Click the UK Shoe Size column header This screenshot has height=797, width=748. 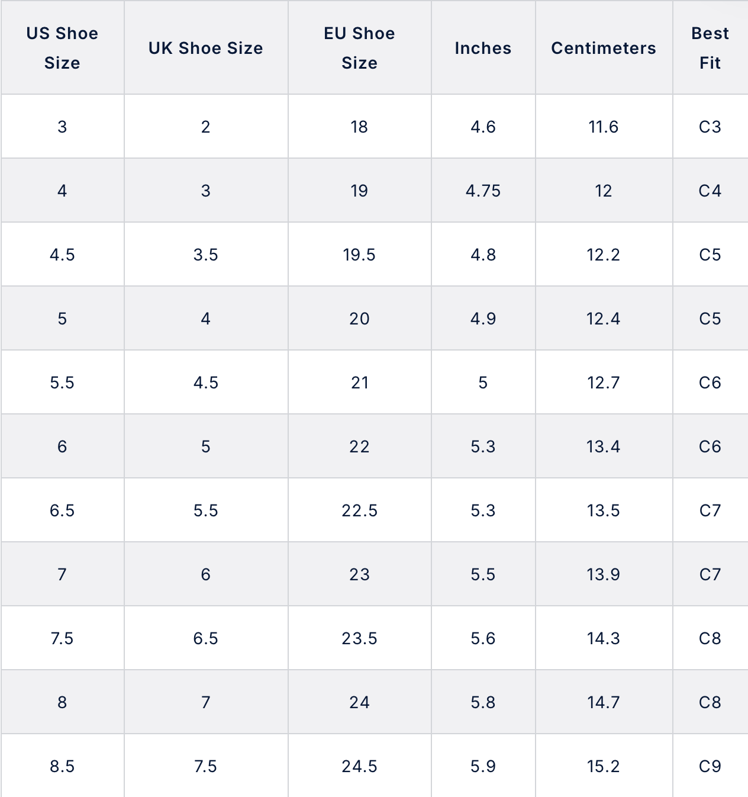[x=206, y=47]
